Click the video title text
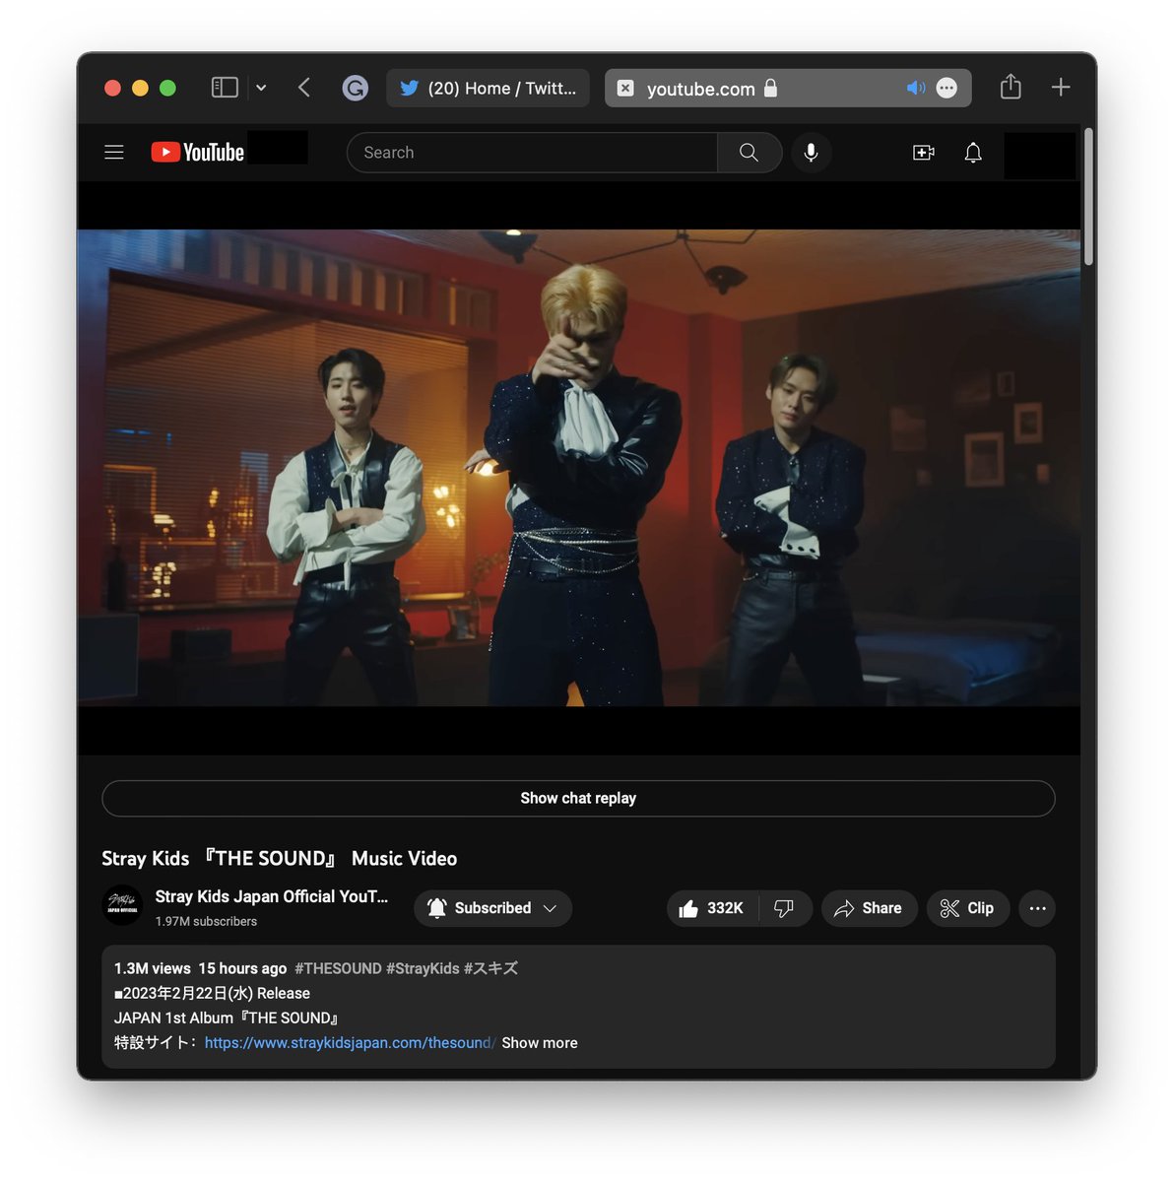 click(x=280, y=858)
